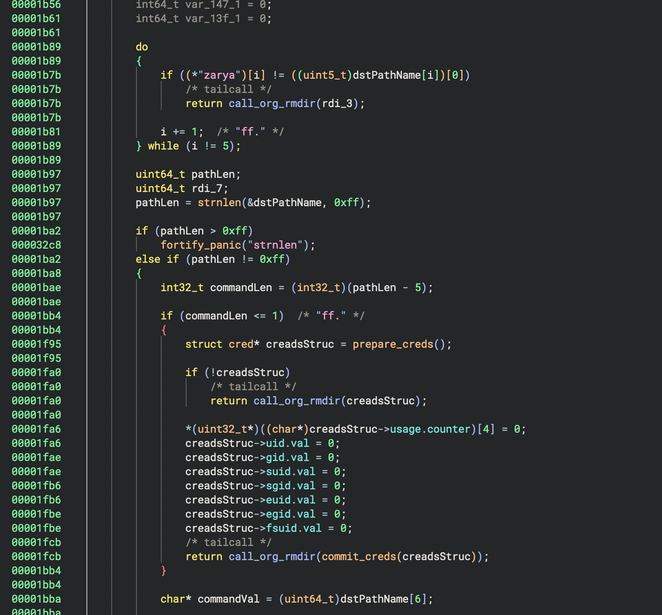Select the prepare_creds function call
The image size is (662, 615).
[x=392, y=344]
